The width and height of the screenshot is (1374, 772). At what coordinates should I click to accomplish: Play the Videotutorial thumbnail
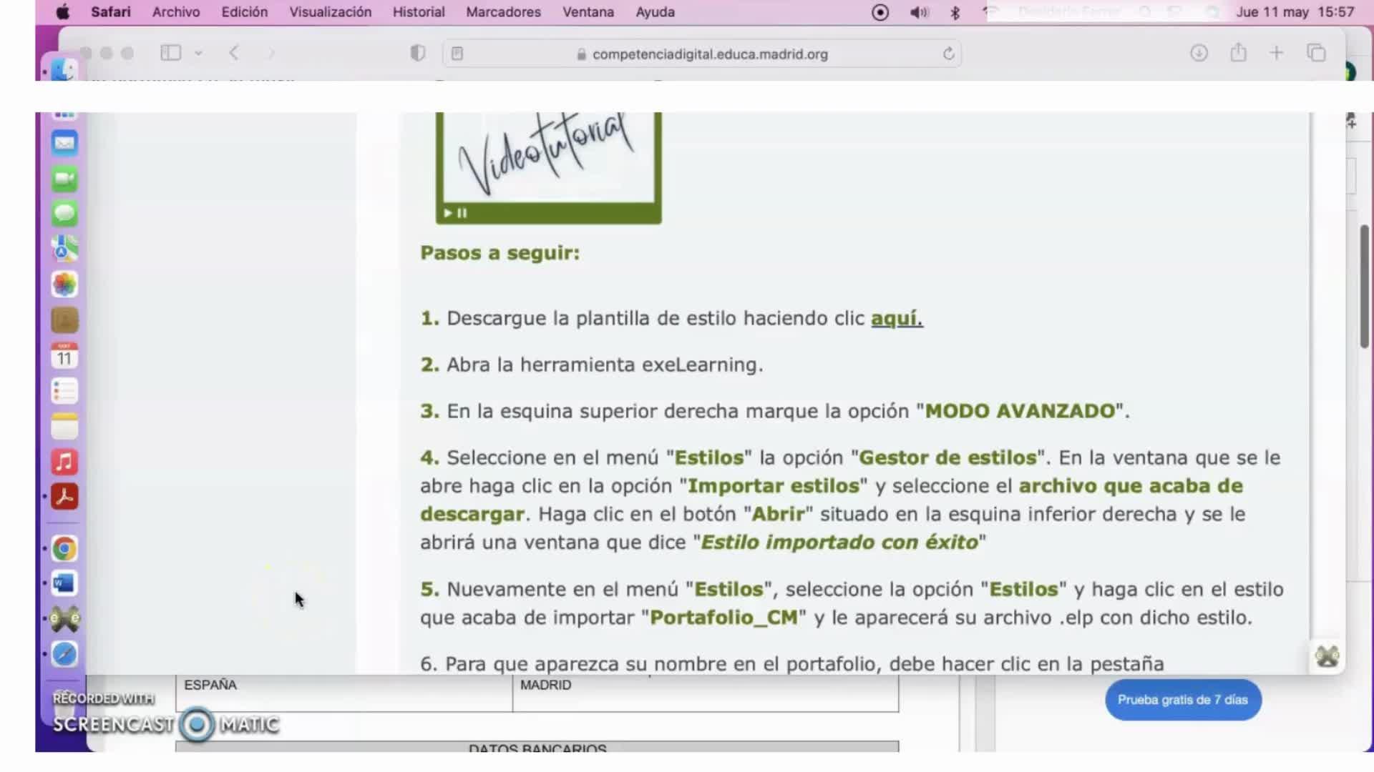548,164
